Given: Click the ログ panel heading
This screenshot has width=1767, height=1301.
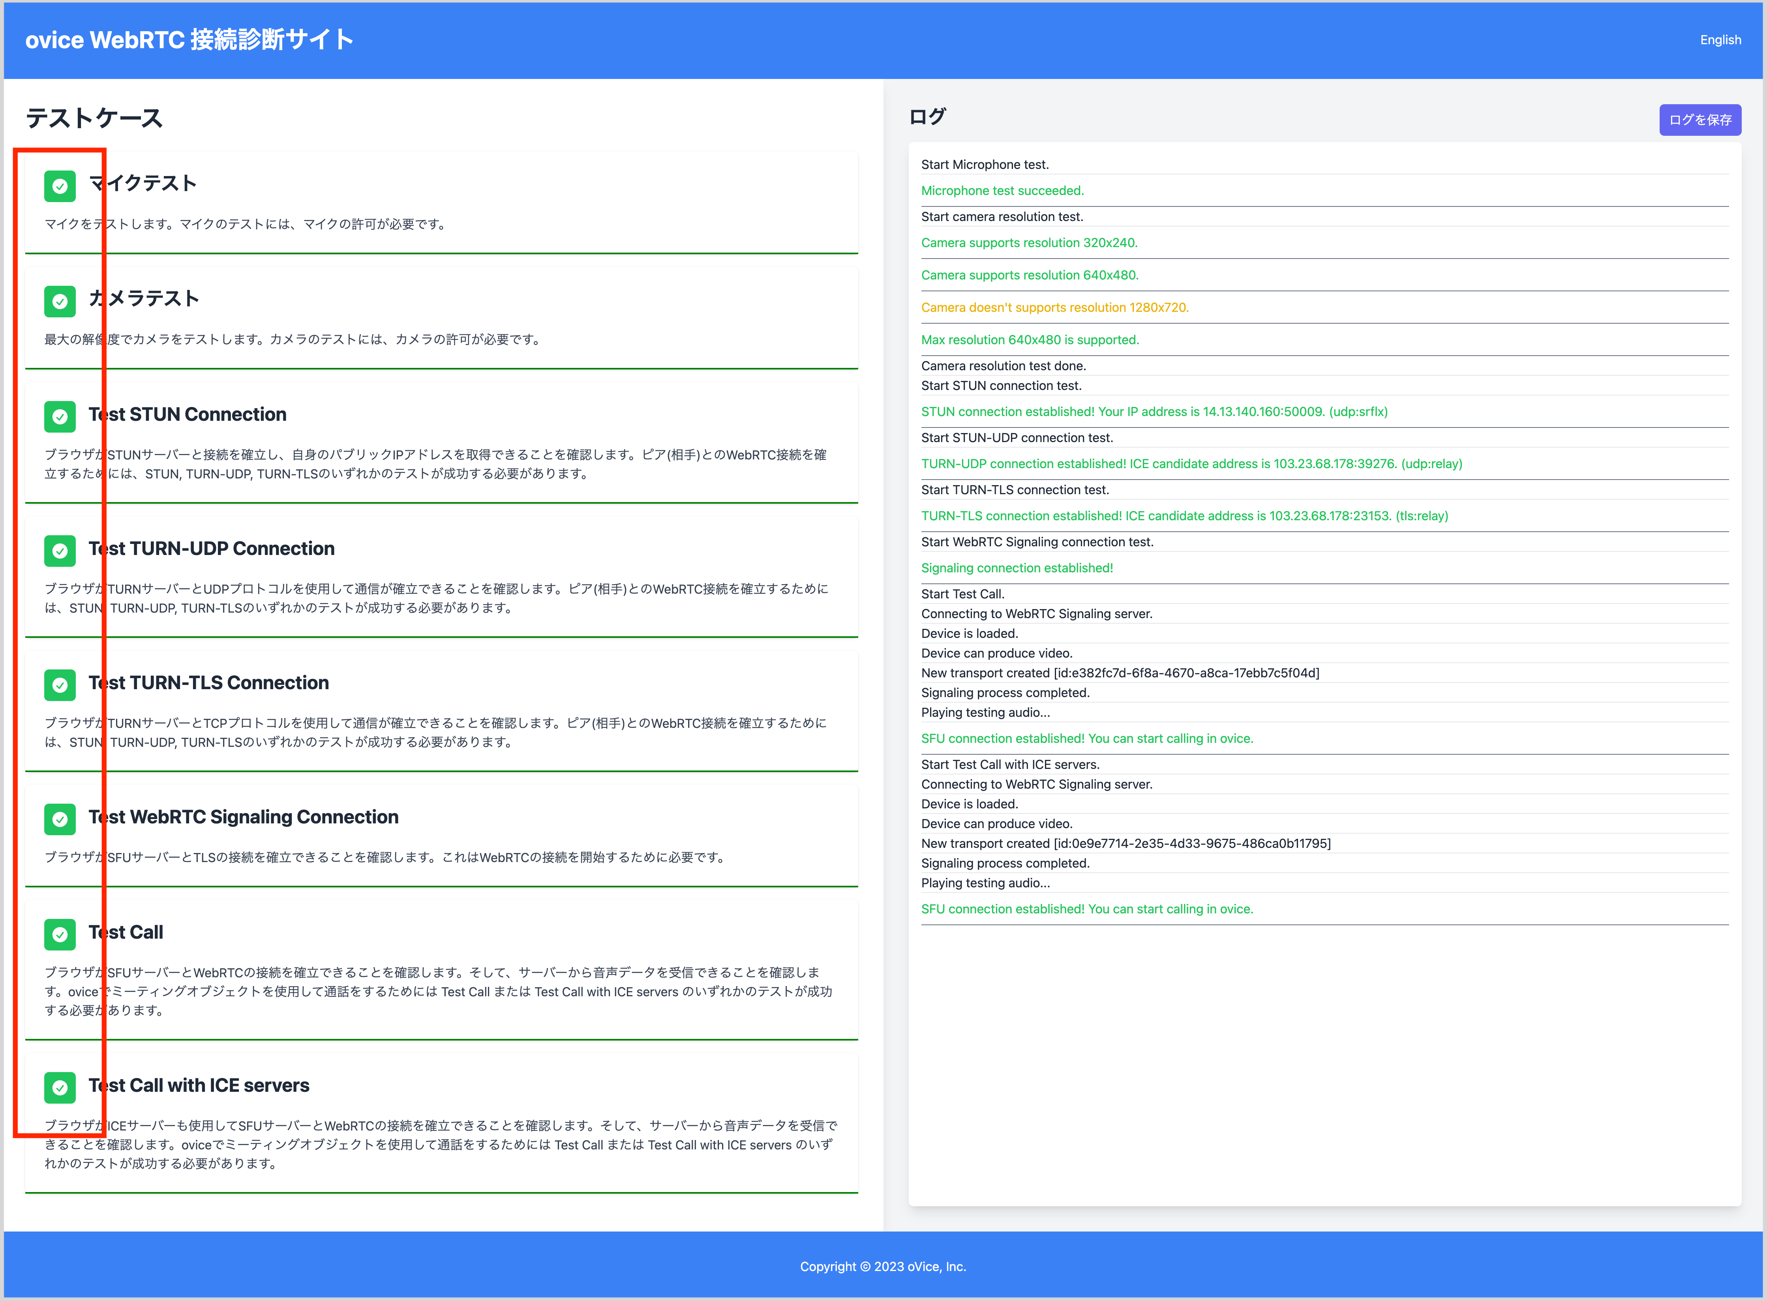Looking at the screenshot, I should (927, 117).
